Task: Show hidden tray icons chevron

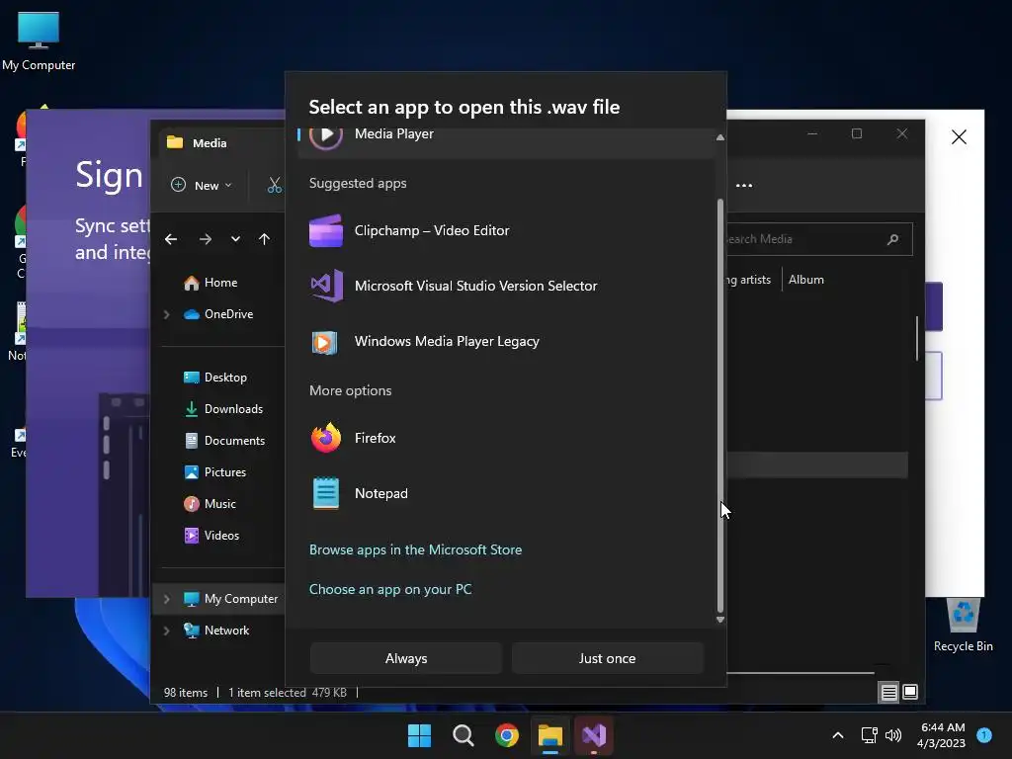Action: [838, 735]
